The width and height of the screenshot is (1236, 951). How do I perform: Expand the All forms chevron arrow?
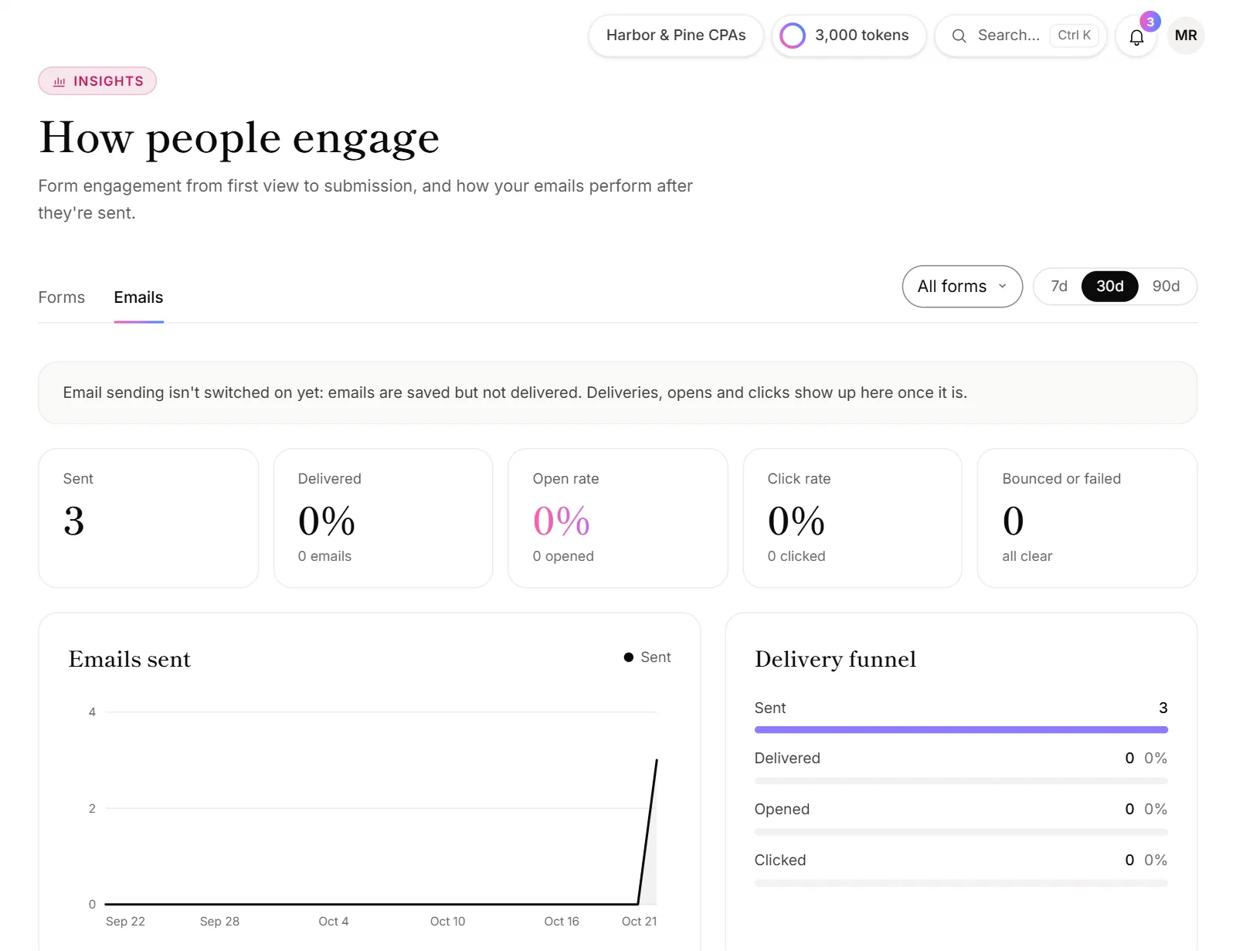click(1003, 287)
